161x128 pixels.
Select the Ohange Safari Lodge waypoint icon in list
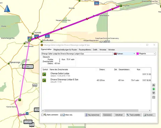[x=44, y=74]
